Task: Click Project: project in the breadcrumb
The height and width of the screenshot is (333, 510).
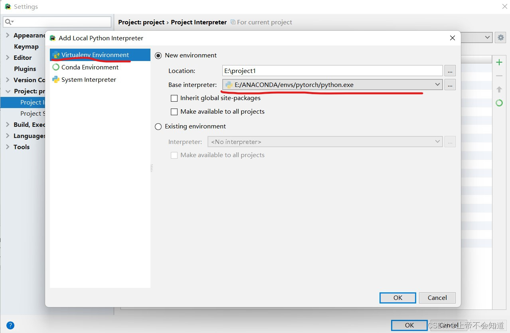Action: [141, 22]
